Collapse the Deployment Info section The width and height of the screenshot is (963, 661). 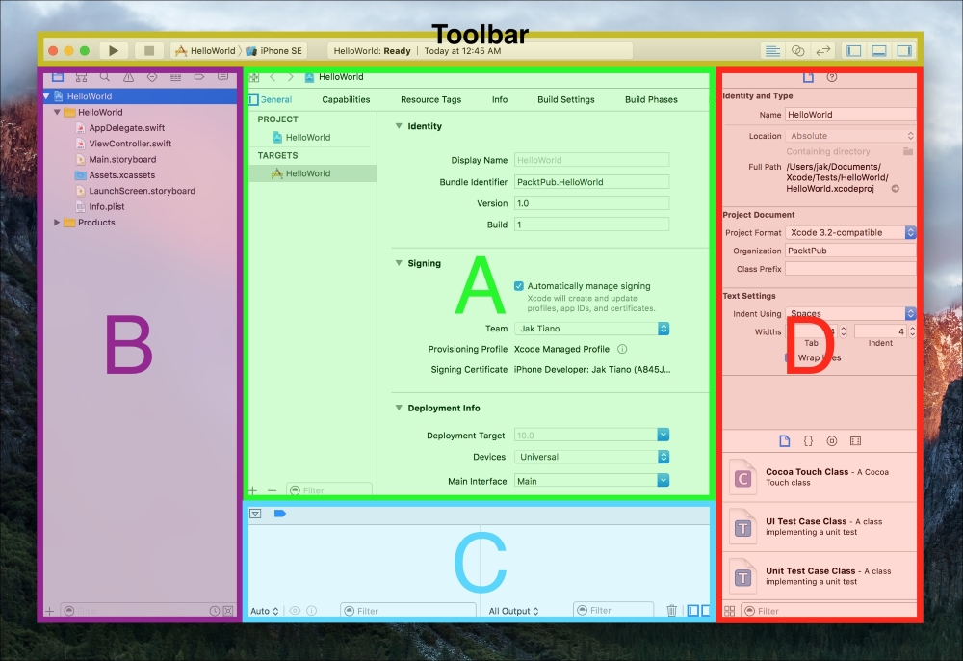(x=399, y=408)
